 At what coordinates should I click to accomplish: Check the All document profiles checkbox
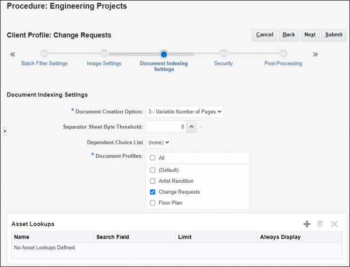coord(153,158)
